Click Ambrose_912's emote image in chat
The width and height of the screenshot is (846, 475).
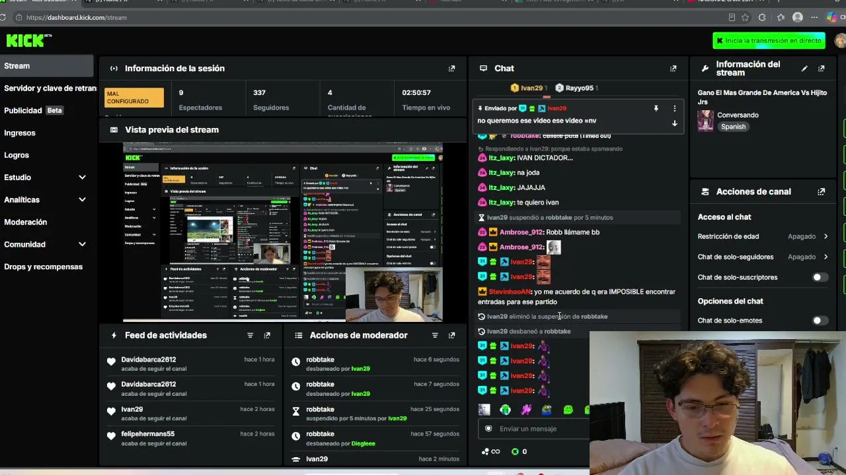pos(553,247)
